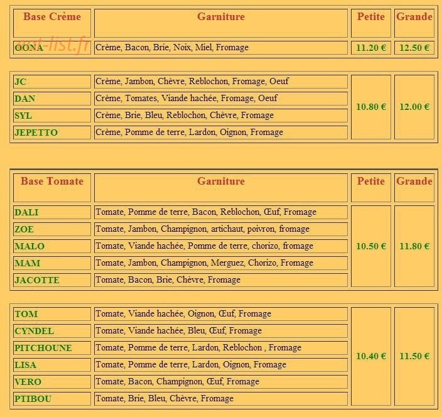Click the Grande header in Crème table

[414, 23]
